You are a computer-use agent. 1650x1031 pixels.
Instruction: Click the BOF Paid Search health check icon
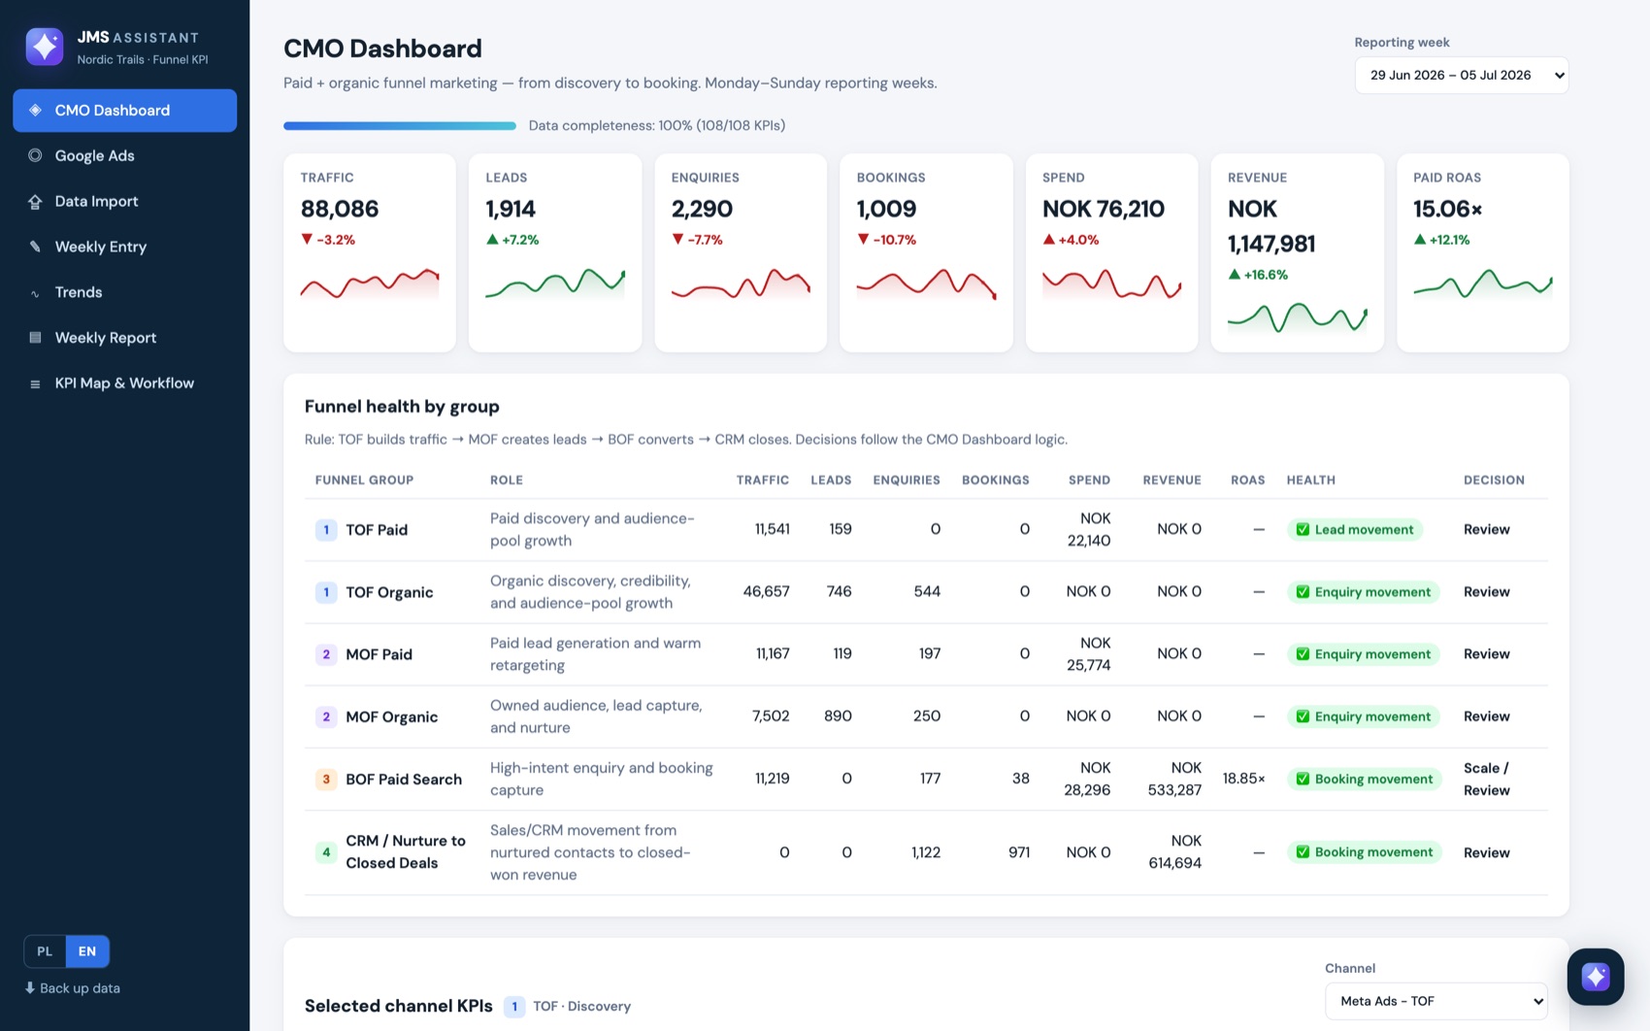coord(1303,779)
